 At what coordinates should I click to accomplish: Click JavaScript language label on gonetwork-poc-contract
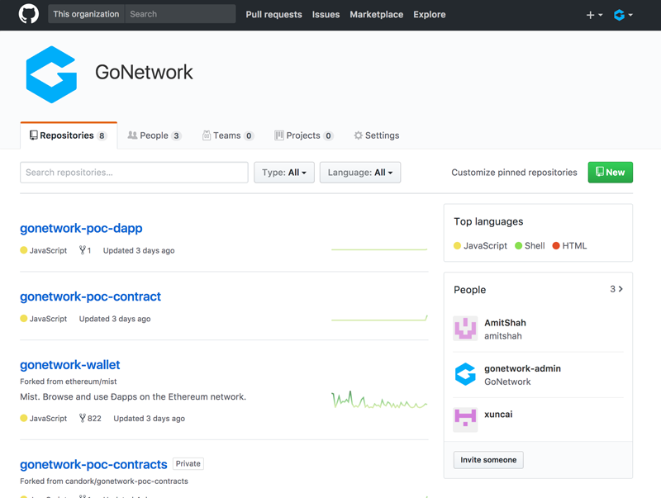click(48, 319)
